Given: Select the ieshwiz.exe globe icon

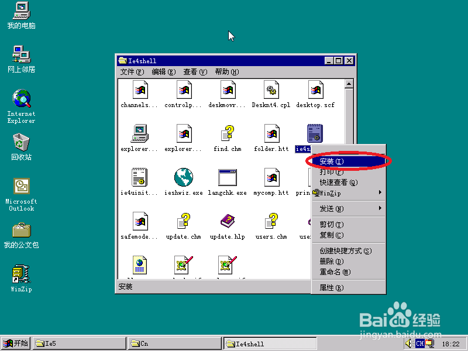Looking at the screenshot, I should (x=183, y=177).
